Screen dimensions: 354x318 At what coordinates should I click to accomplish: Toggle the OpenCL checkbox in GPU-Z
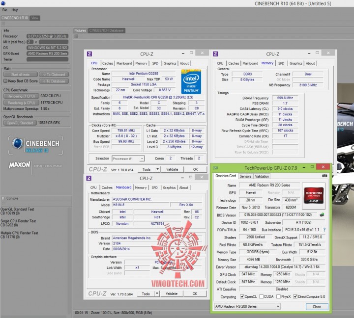coord(242,296)
